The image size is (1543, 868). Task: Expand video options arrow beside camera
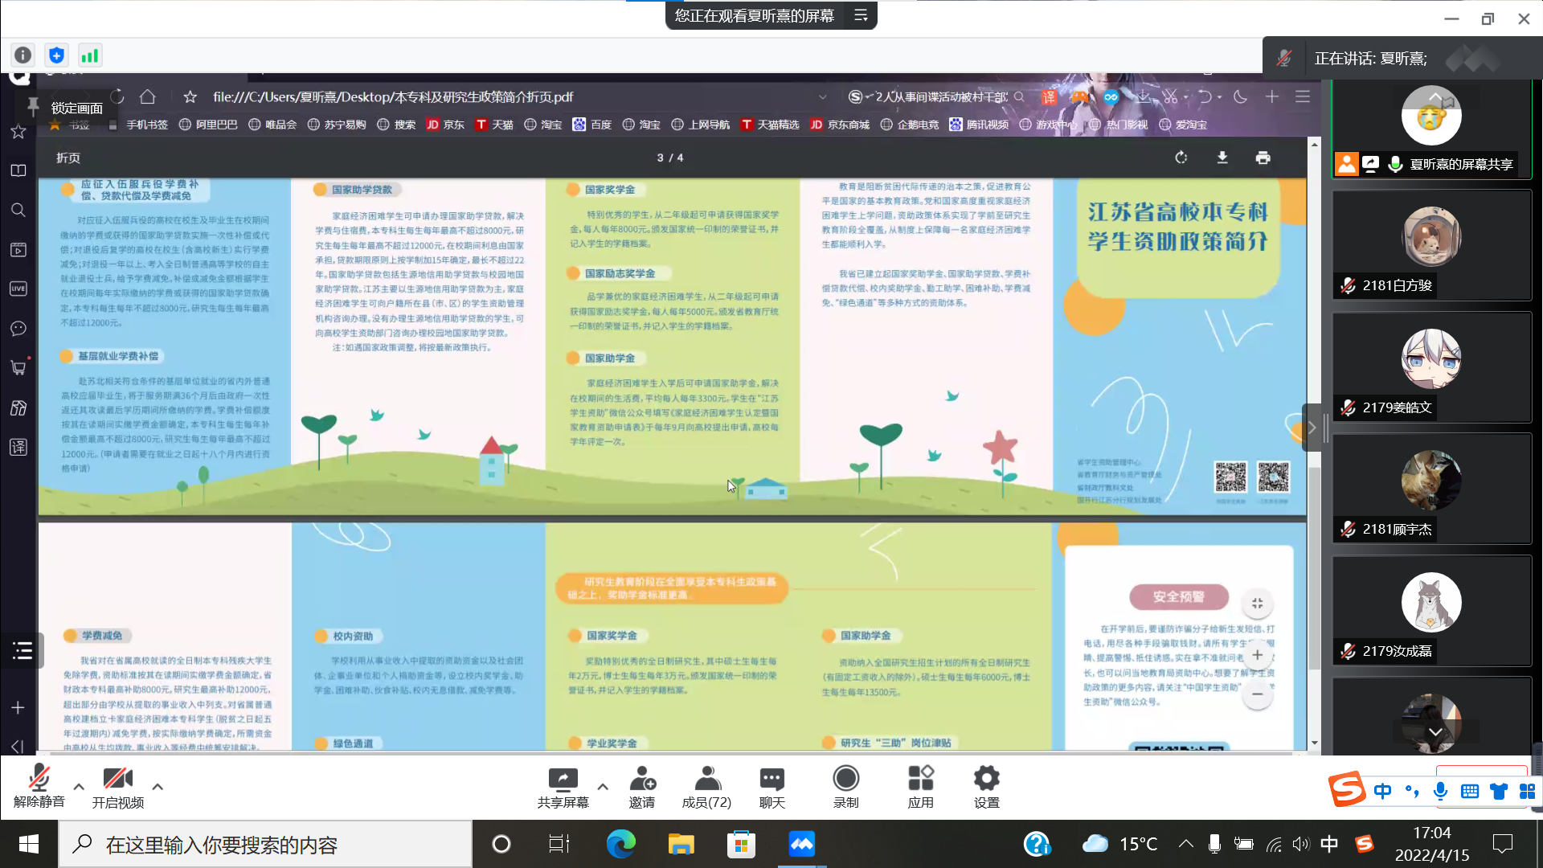pos(158,787)
